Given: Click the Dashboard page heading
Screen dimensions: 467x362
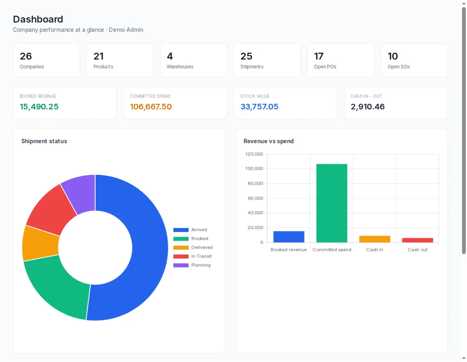Looking at the screenshot, I should [x=38, y=19].
